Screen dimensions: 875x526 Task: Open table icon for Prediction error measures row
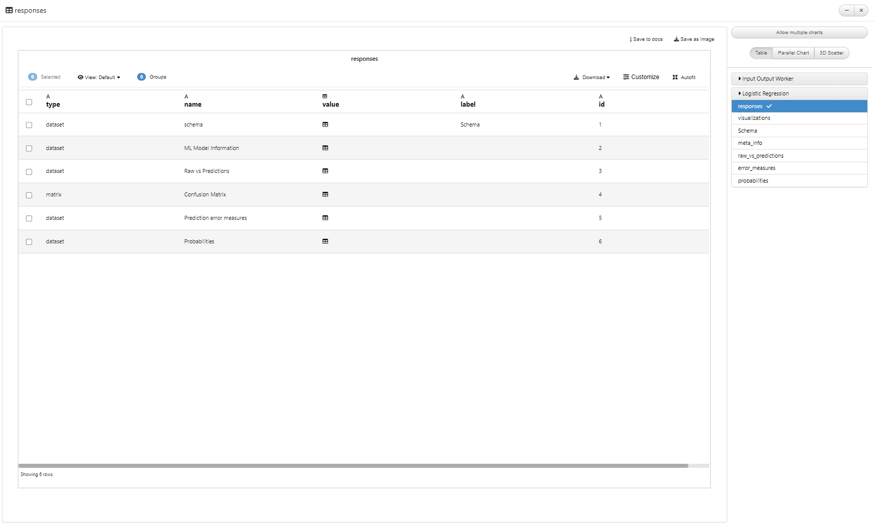(325, 218)
